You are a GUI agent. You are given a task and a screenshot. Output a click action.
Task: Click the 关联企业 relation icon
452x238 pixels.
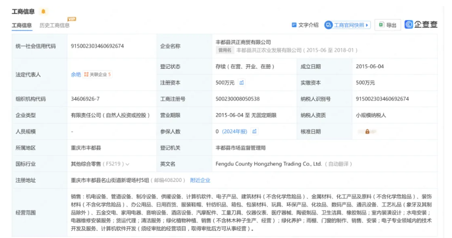[x=86, y=74]
